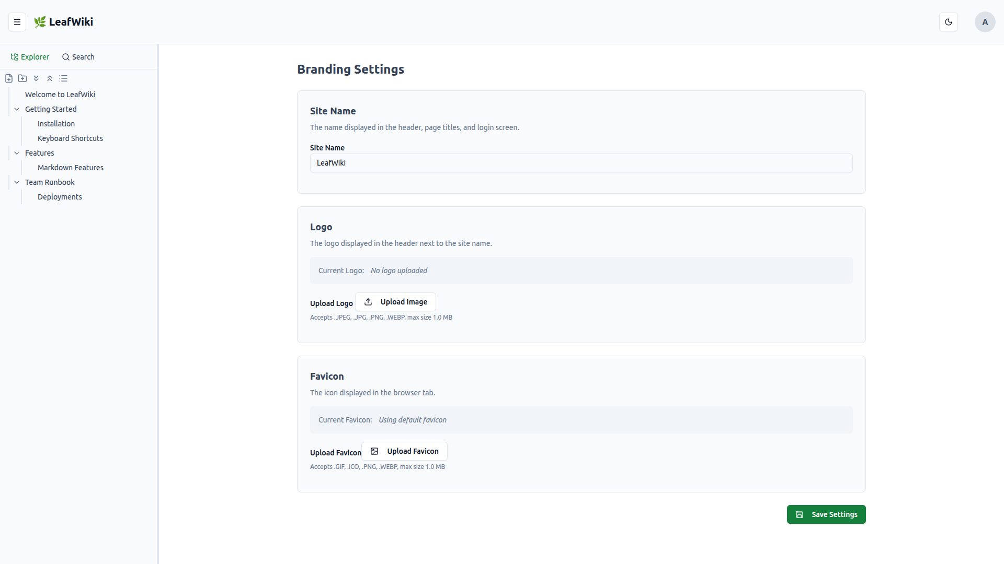This screenshot has height=564, width=1004.
Task: Open the Installation page
Action: [x=56, y=124]
